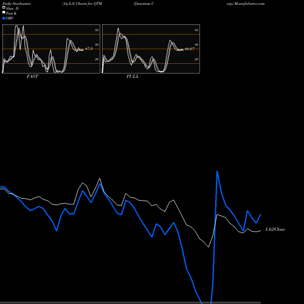304x304 pixels.
Task: Click the 80 level label in FAST chart
Action: pyautogui.click(x=97, y=30)
